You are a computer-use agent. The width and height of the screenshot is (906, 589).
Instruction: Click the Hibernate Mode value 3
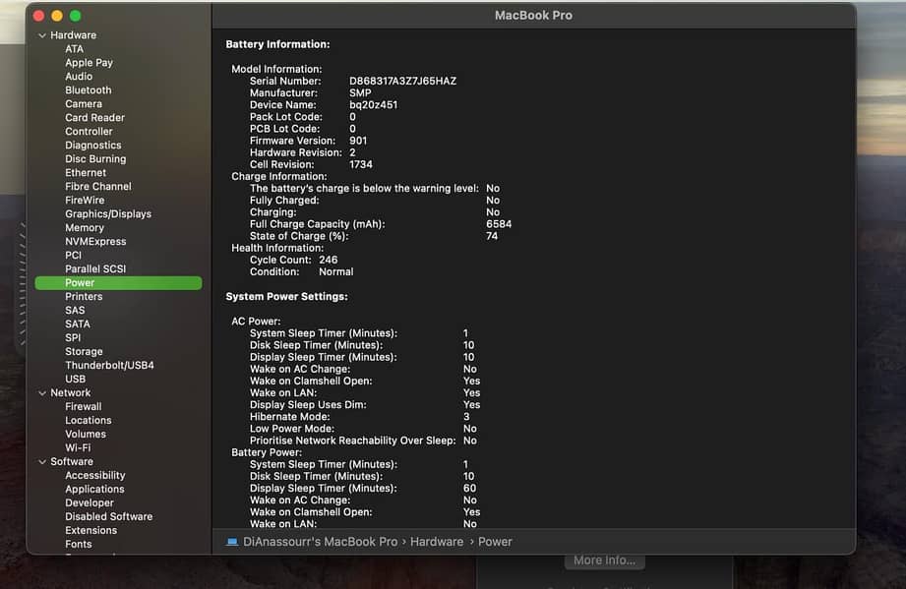(466, 417)
